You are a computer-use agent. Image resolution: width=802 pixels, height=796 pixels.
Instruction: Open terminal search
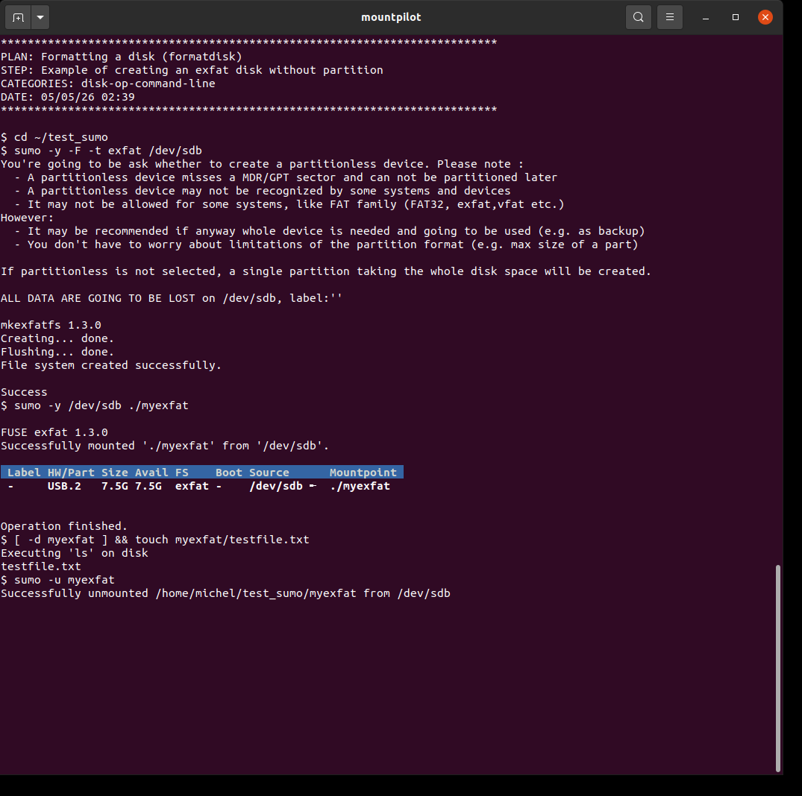pyautogui.click(x=639, y=17)
